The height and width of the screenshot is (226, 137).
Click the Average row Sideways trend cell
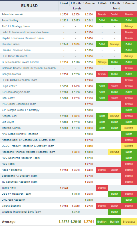click(129, 222)
